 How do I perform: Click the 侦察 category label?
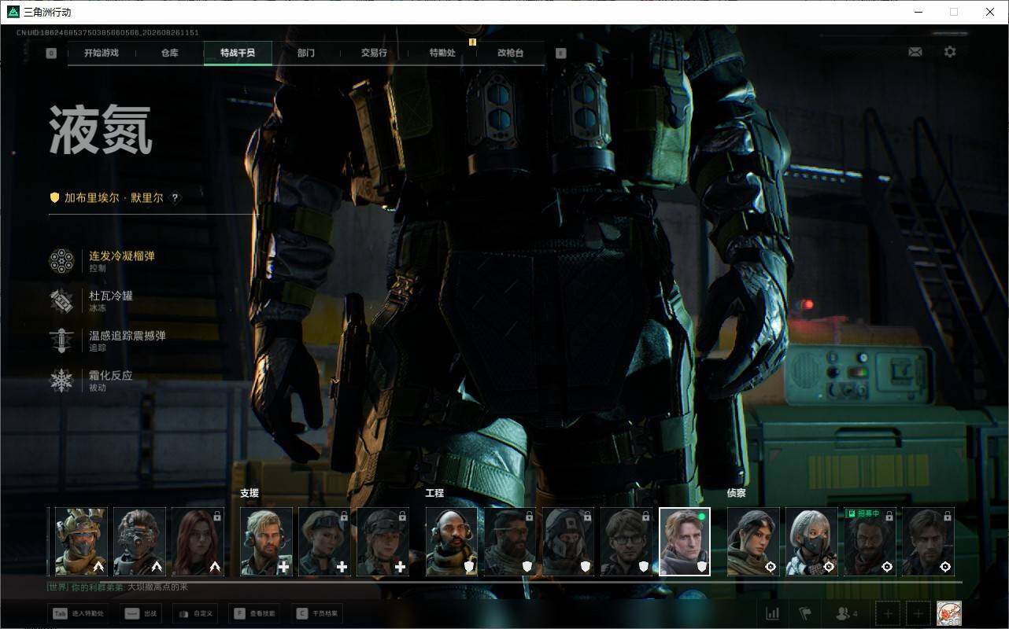coord(737,493)
